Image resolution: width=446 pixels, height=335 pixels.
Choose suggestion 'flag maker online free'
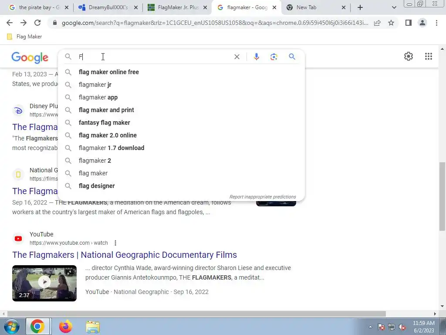click(x=181, y=72)
